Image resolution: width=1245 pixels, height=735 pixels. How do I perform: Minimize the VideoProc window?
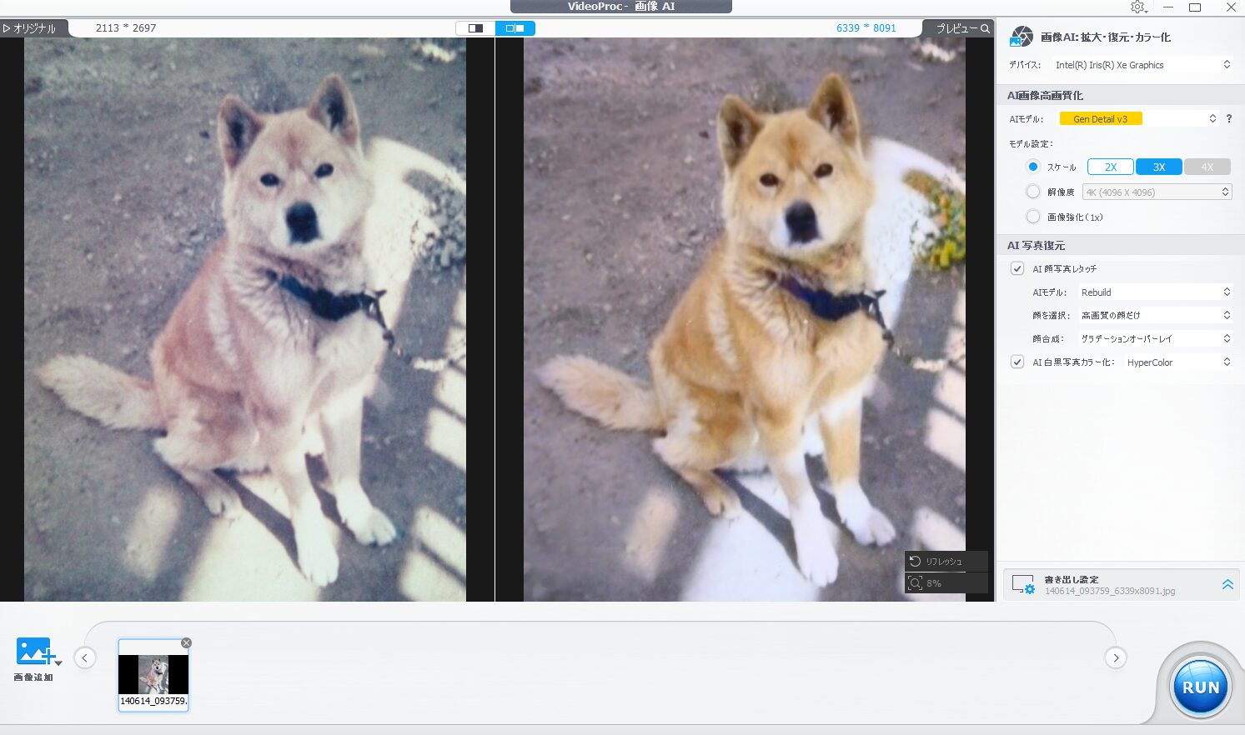[x=1168, y=7]
